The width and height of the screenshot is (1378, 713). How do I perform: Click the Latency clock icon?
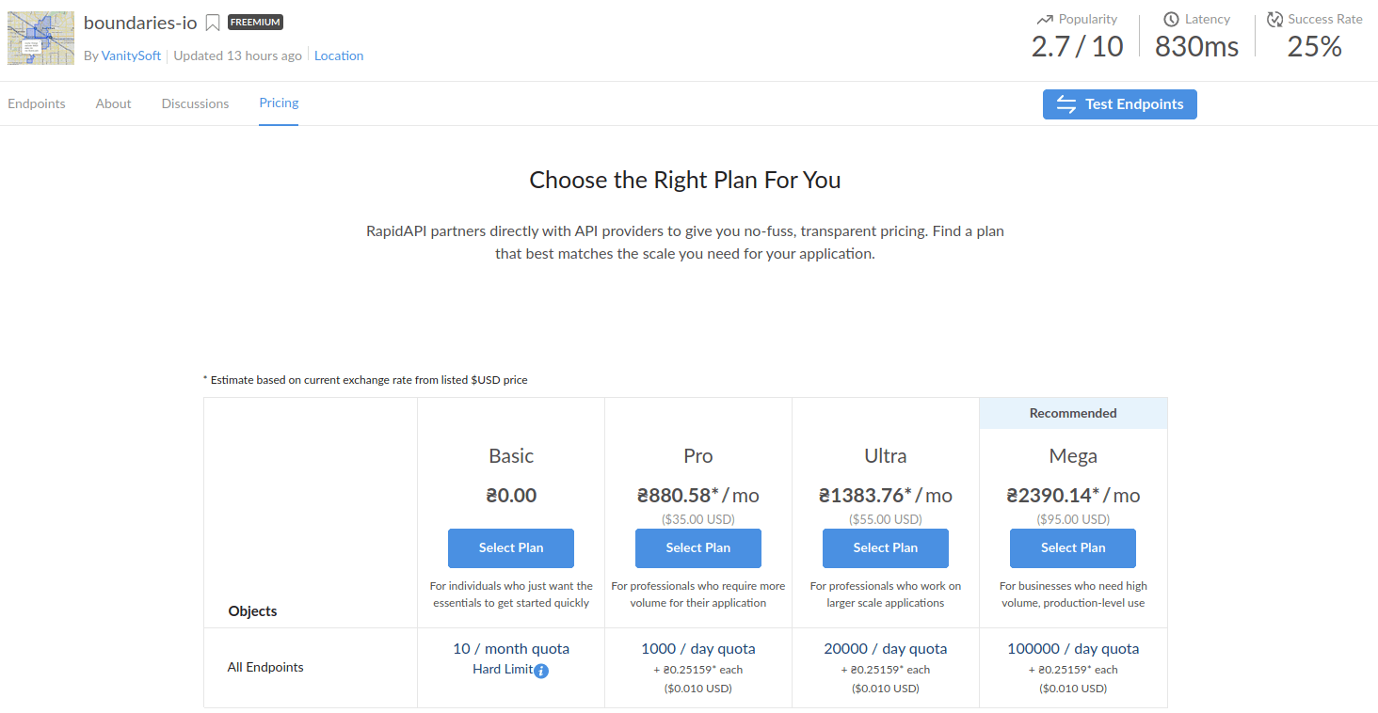tap(1171, 19)
